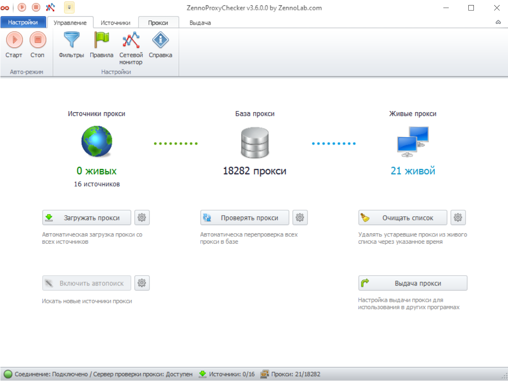Click the База прокси database icon
The image size is (508, 381).
[x=255, y=143]
